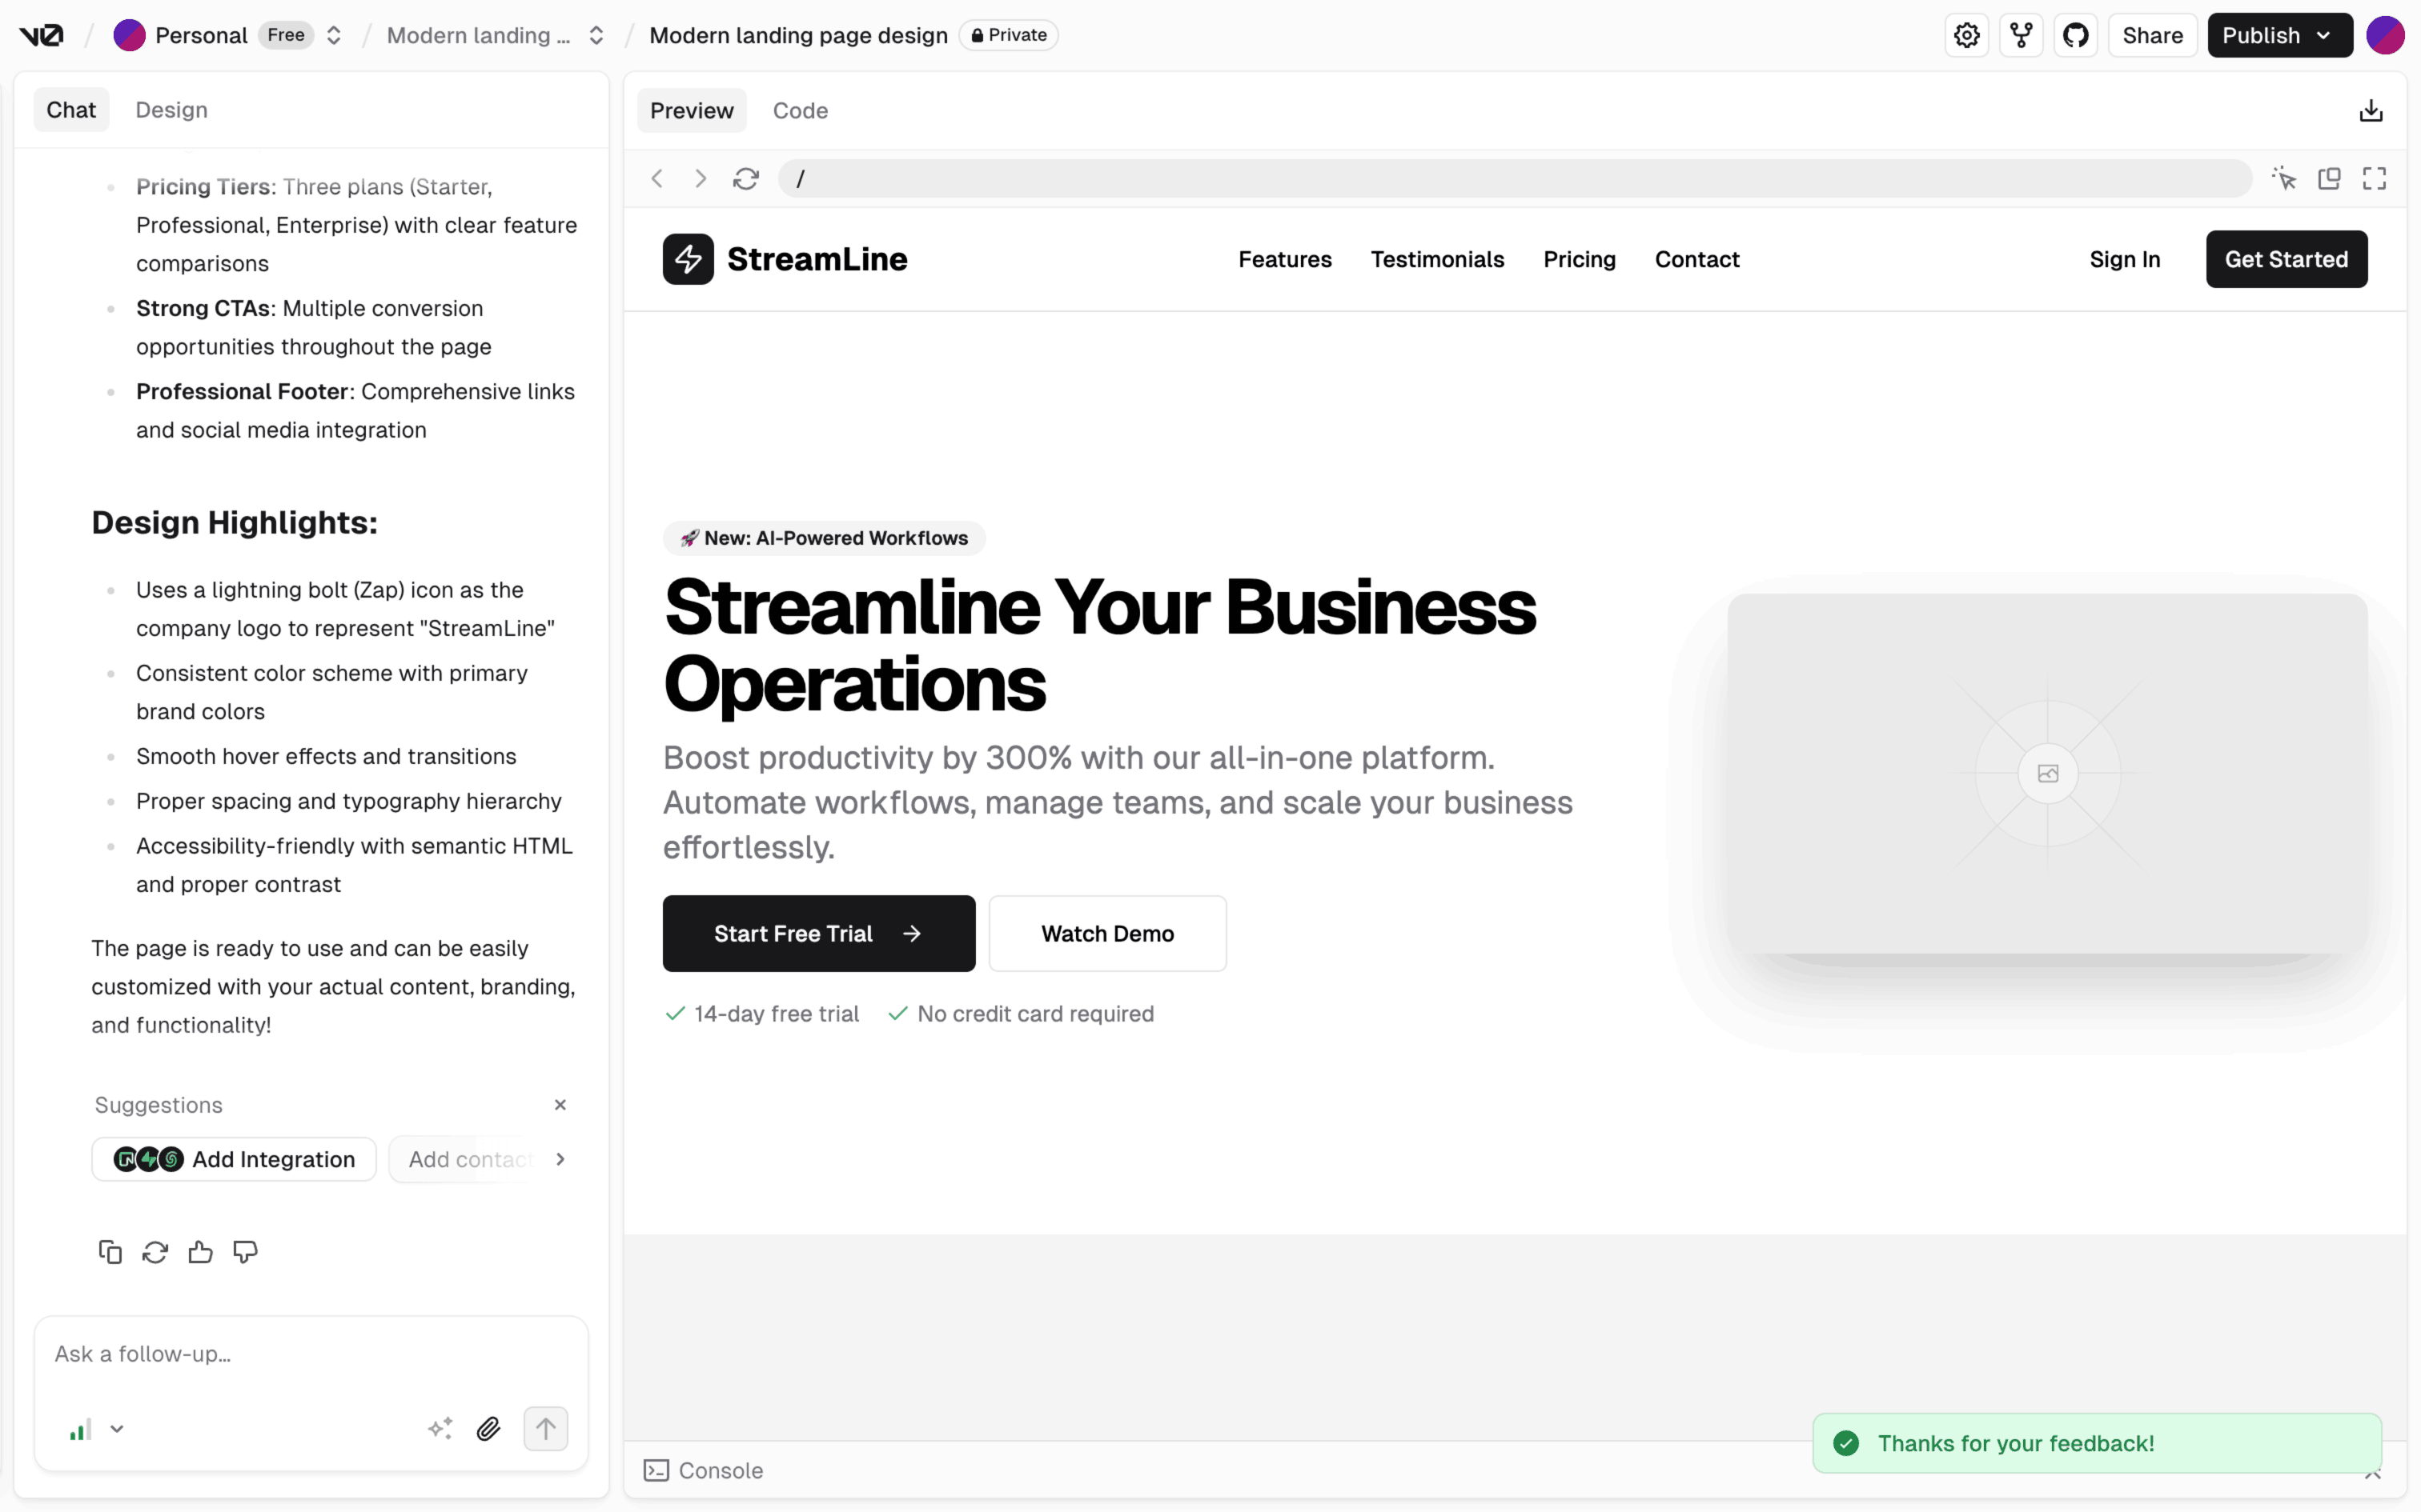
Task: Click the enhance prompt sparkle icon
Action: point(440,1429)
